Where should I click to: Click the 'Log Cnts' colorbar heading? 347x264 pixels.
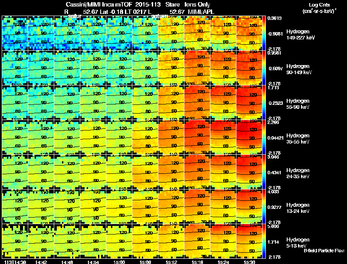[x=319, y=5]
